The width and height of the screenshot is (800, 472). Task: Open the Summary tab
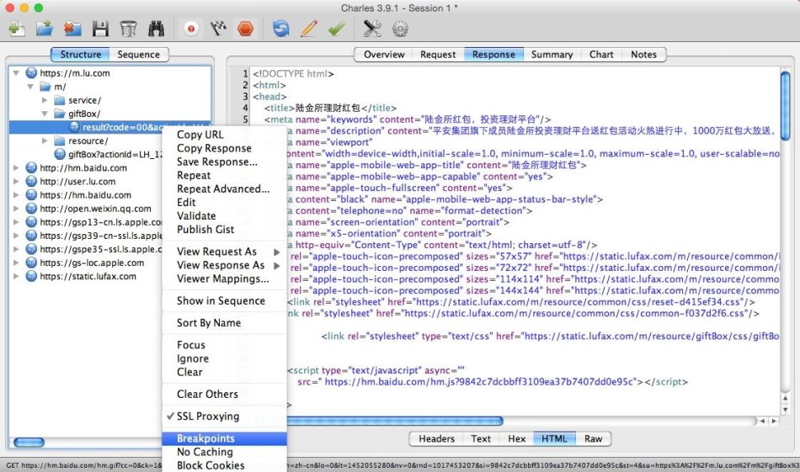click(552, 55)
